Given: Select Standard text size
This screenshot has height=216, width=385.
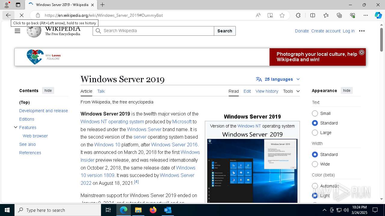Looking at the screenshot, I should click(315, 123).
